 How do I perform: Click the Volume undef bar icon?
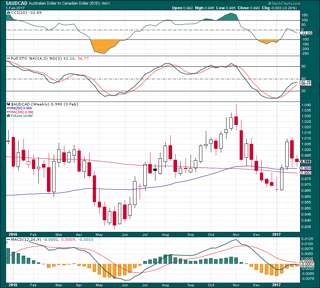click(9, 115)
